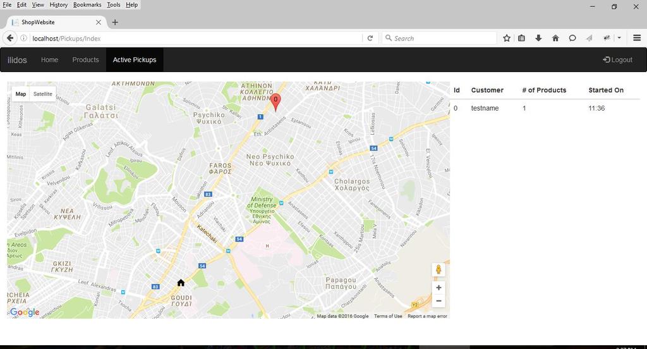The width and height of the screenshot is (647, 349).
Task: Click the site information icon in address bar
Action: pyautogui.click(x=23, y=38)
